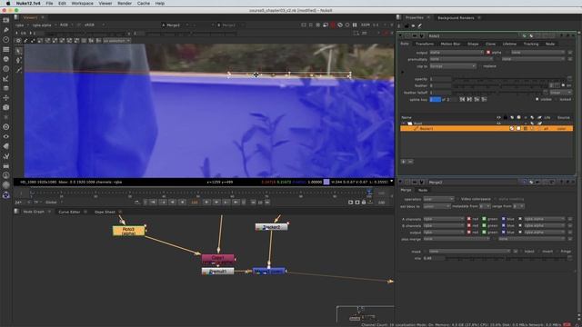Click the add layer plus button

[404, 162]
